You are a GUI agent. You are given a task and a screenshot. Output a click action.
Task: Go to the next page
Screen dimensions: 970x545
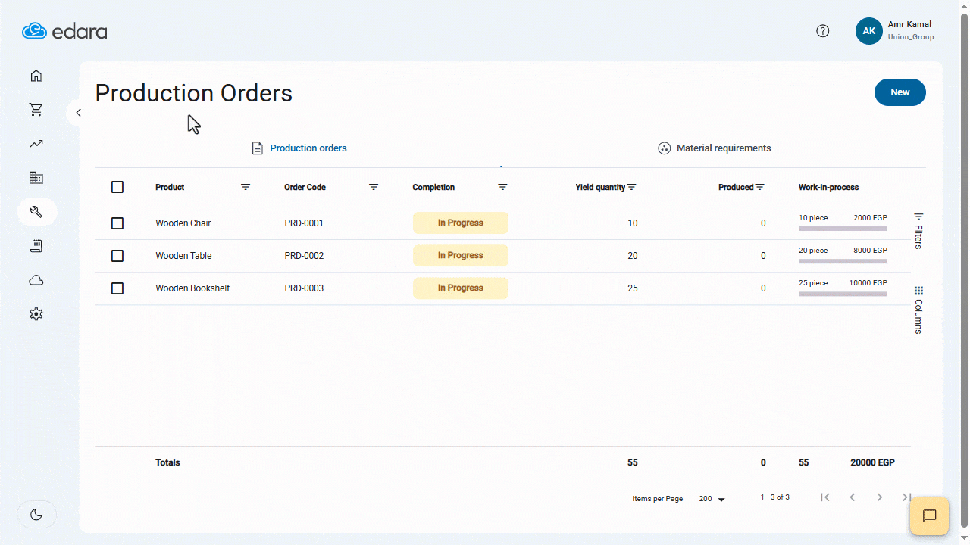tap(880, 497)
